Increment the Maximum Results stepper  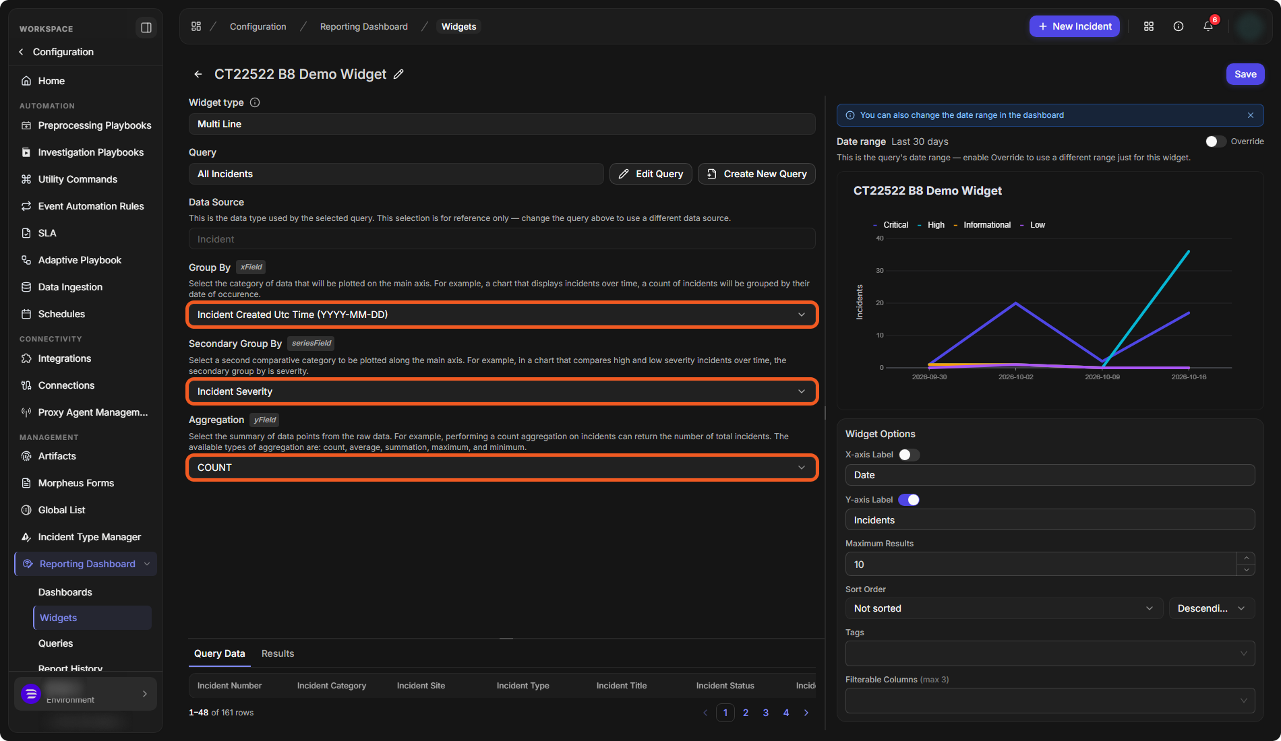pyautogui.click(x=1247, y=558)
